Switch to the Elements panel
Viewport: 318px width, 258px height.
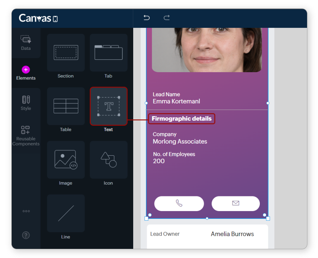26,73
